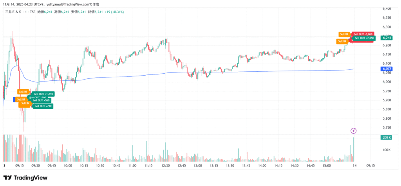Click the TradingView logo icon

[7, 178]
